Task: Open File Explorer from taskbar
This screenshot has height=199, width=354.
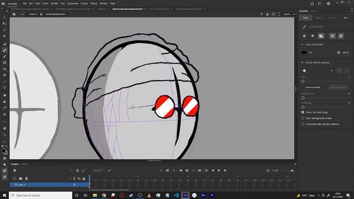Action: coord(95,195)
